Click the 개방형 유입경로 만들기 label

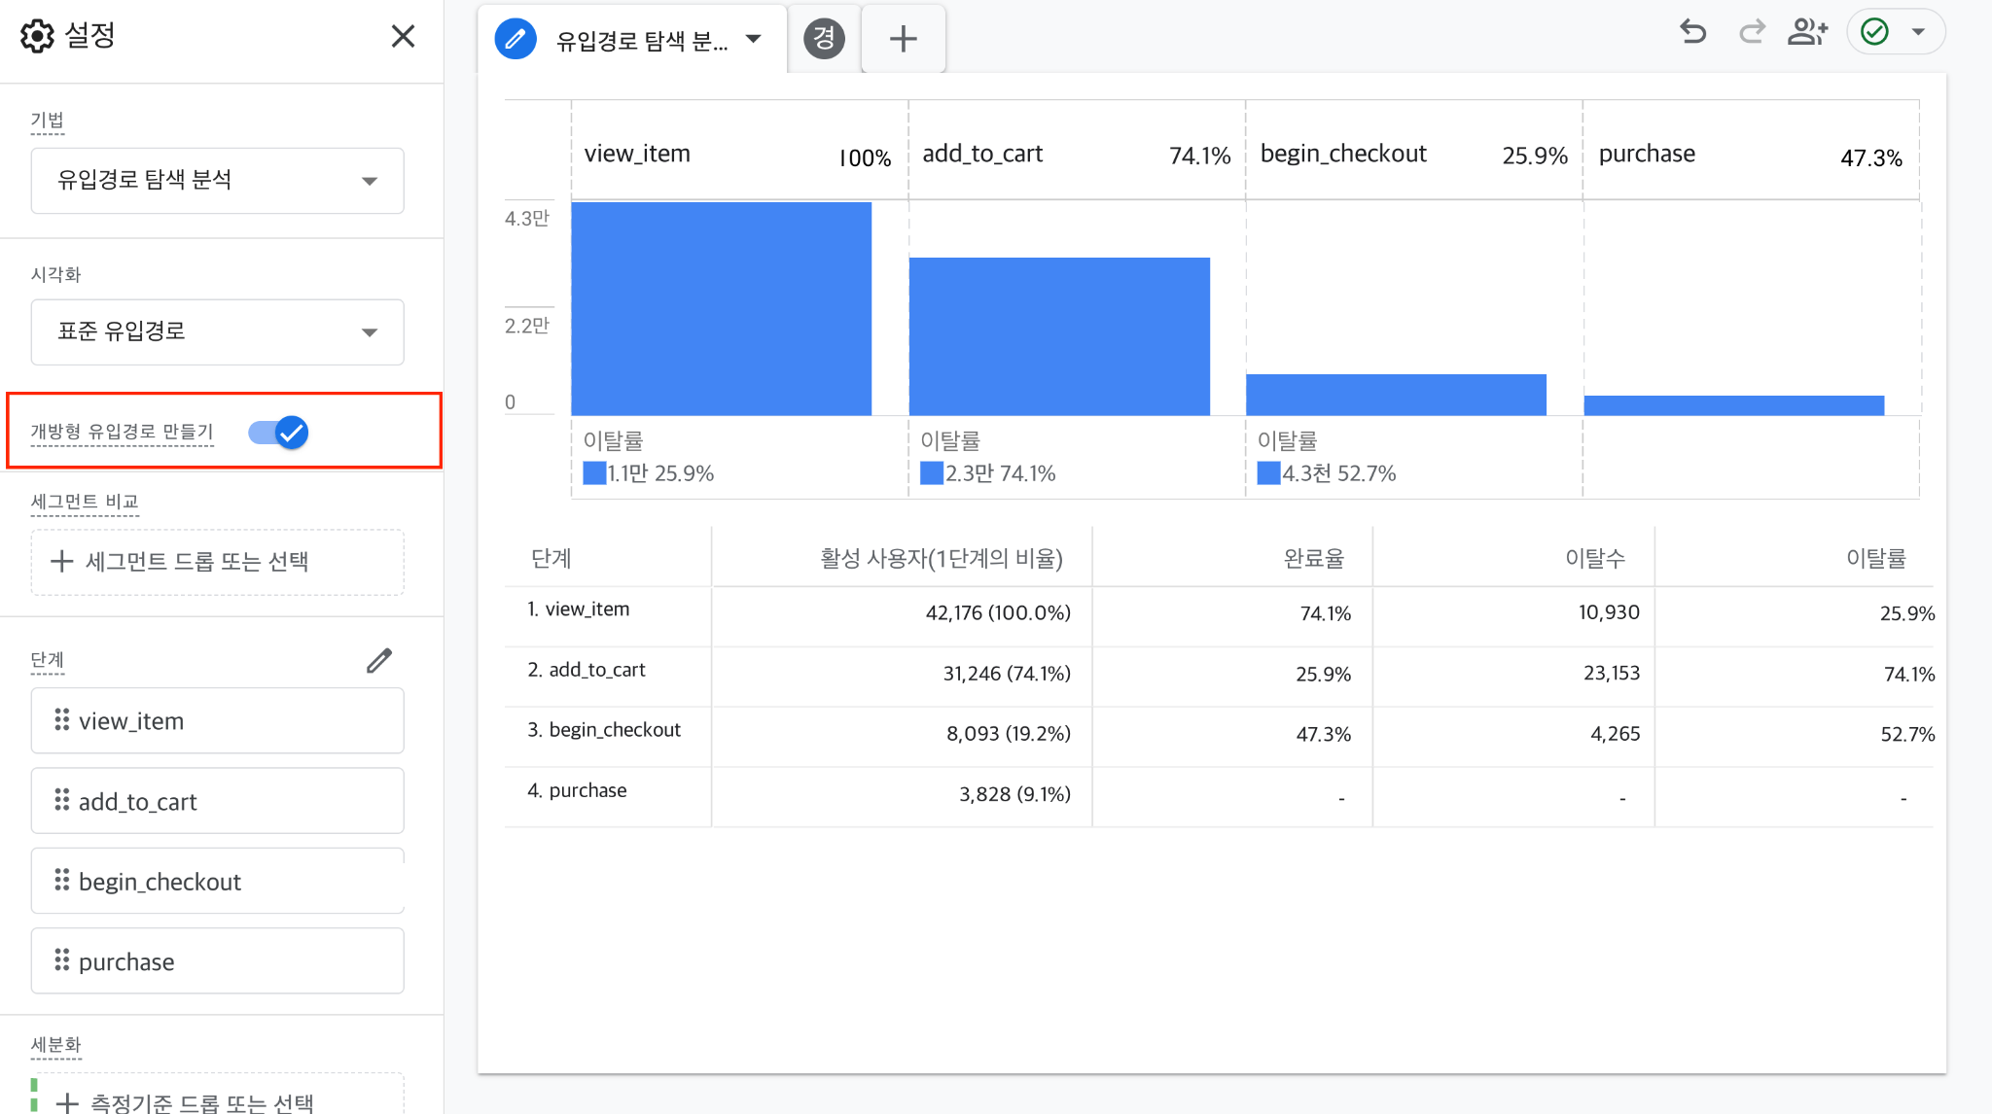pos(122,432)
